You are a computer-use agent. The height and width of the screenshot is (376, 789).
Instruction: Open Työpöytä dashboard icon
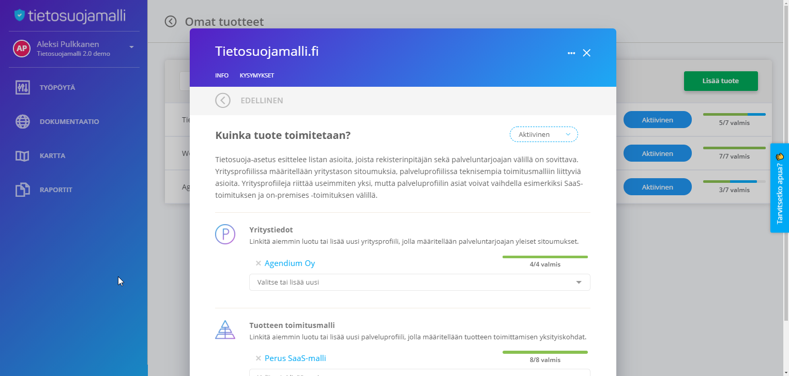pos(22,87)
